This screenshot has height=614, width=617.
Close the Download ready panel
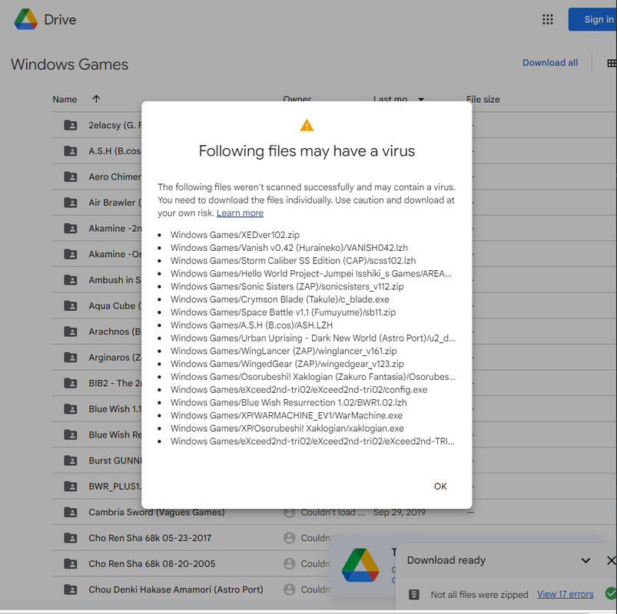coord(611,560)
